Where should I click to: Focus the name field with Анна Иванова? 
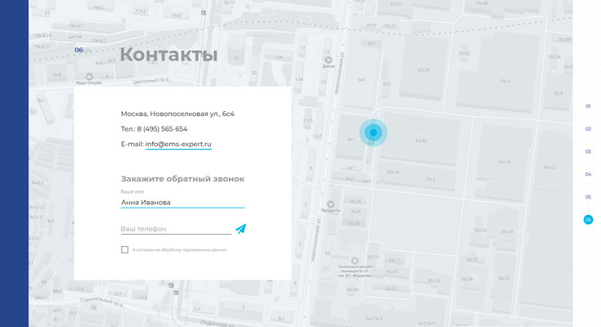point(182,202)
